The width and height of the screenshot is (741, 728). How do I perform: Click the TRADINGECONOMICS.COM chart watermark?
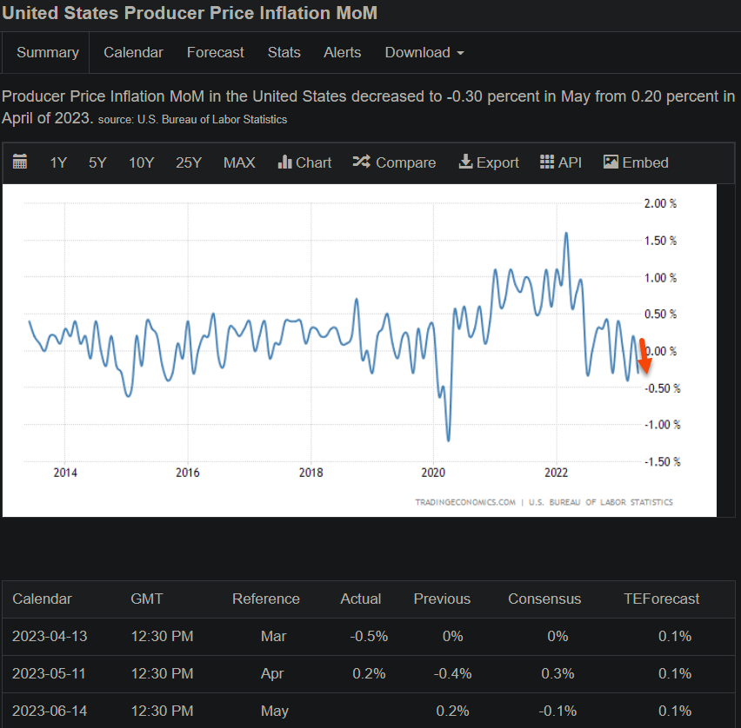pos(465,502)
